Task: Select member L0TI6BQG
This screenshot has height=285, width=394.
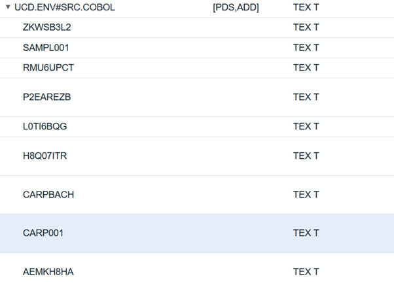Action: 45,126
